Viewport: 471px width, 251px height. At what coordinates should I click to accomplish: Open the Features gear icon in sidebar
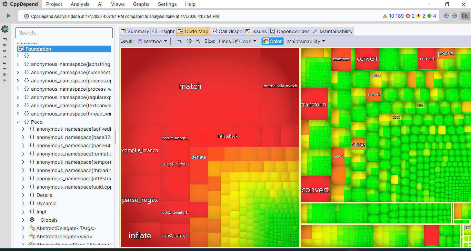point(5,29)
